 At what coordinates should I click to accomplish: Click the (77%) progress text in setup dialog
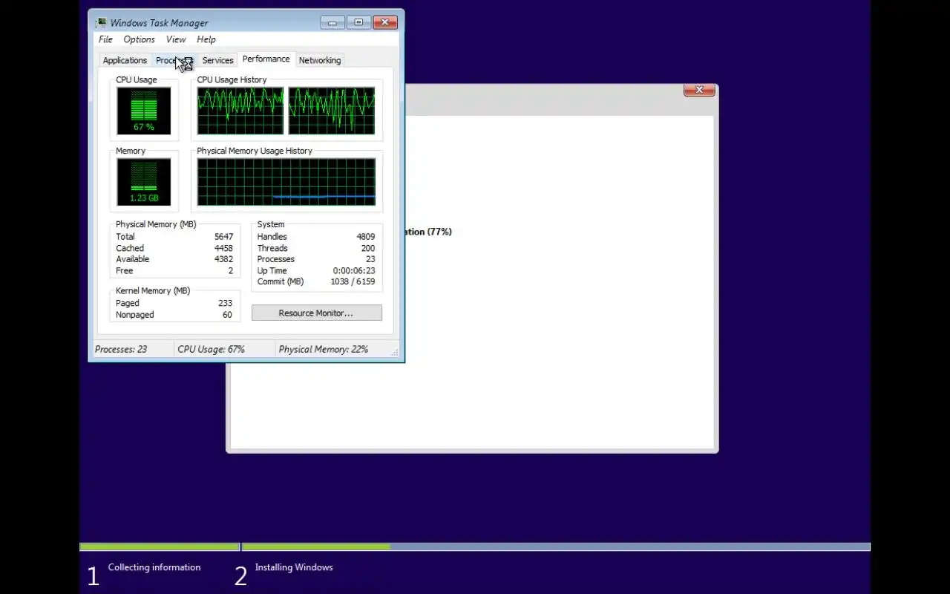(439, 232)
